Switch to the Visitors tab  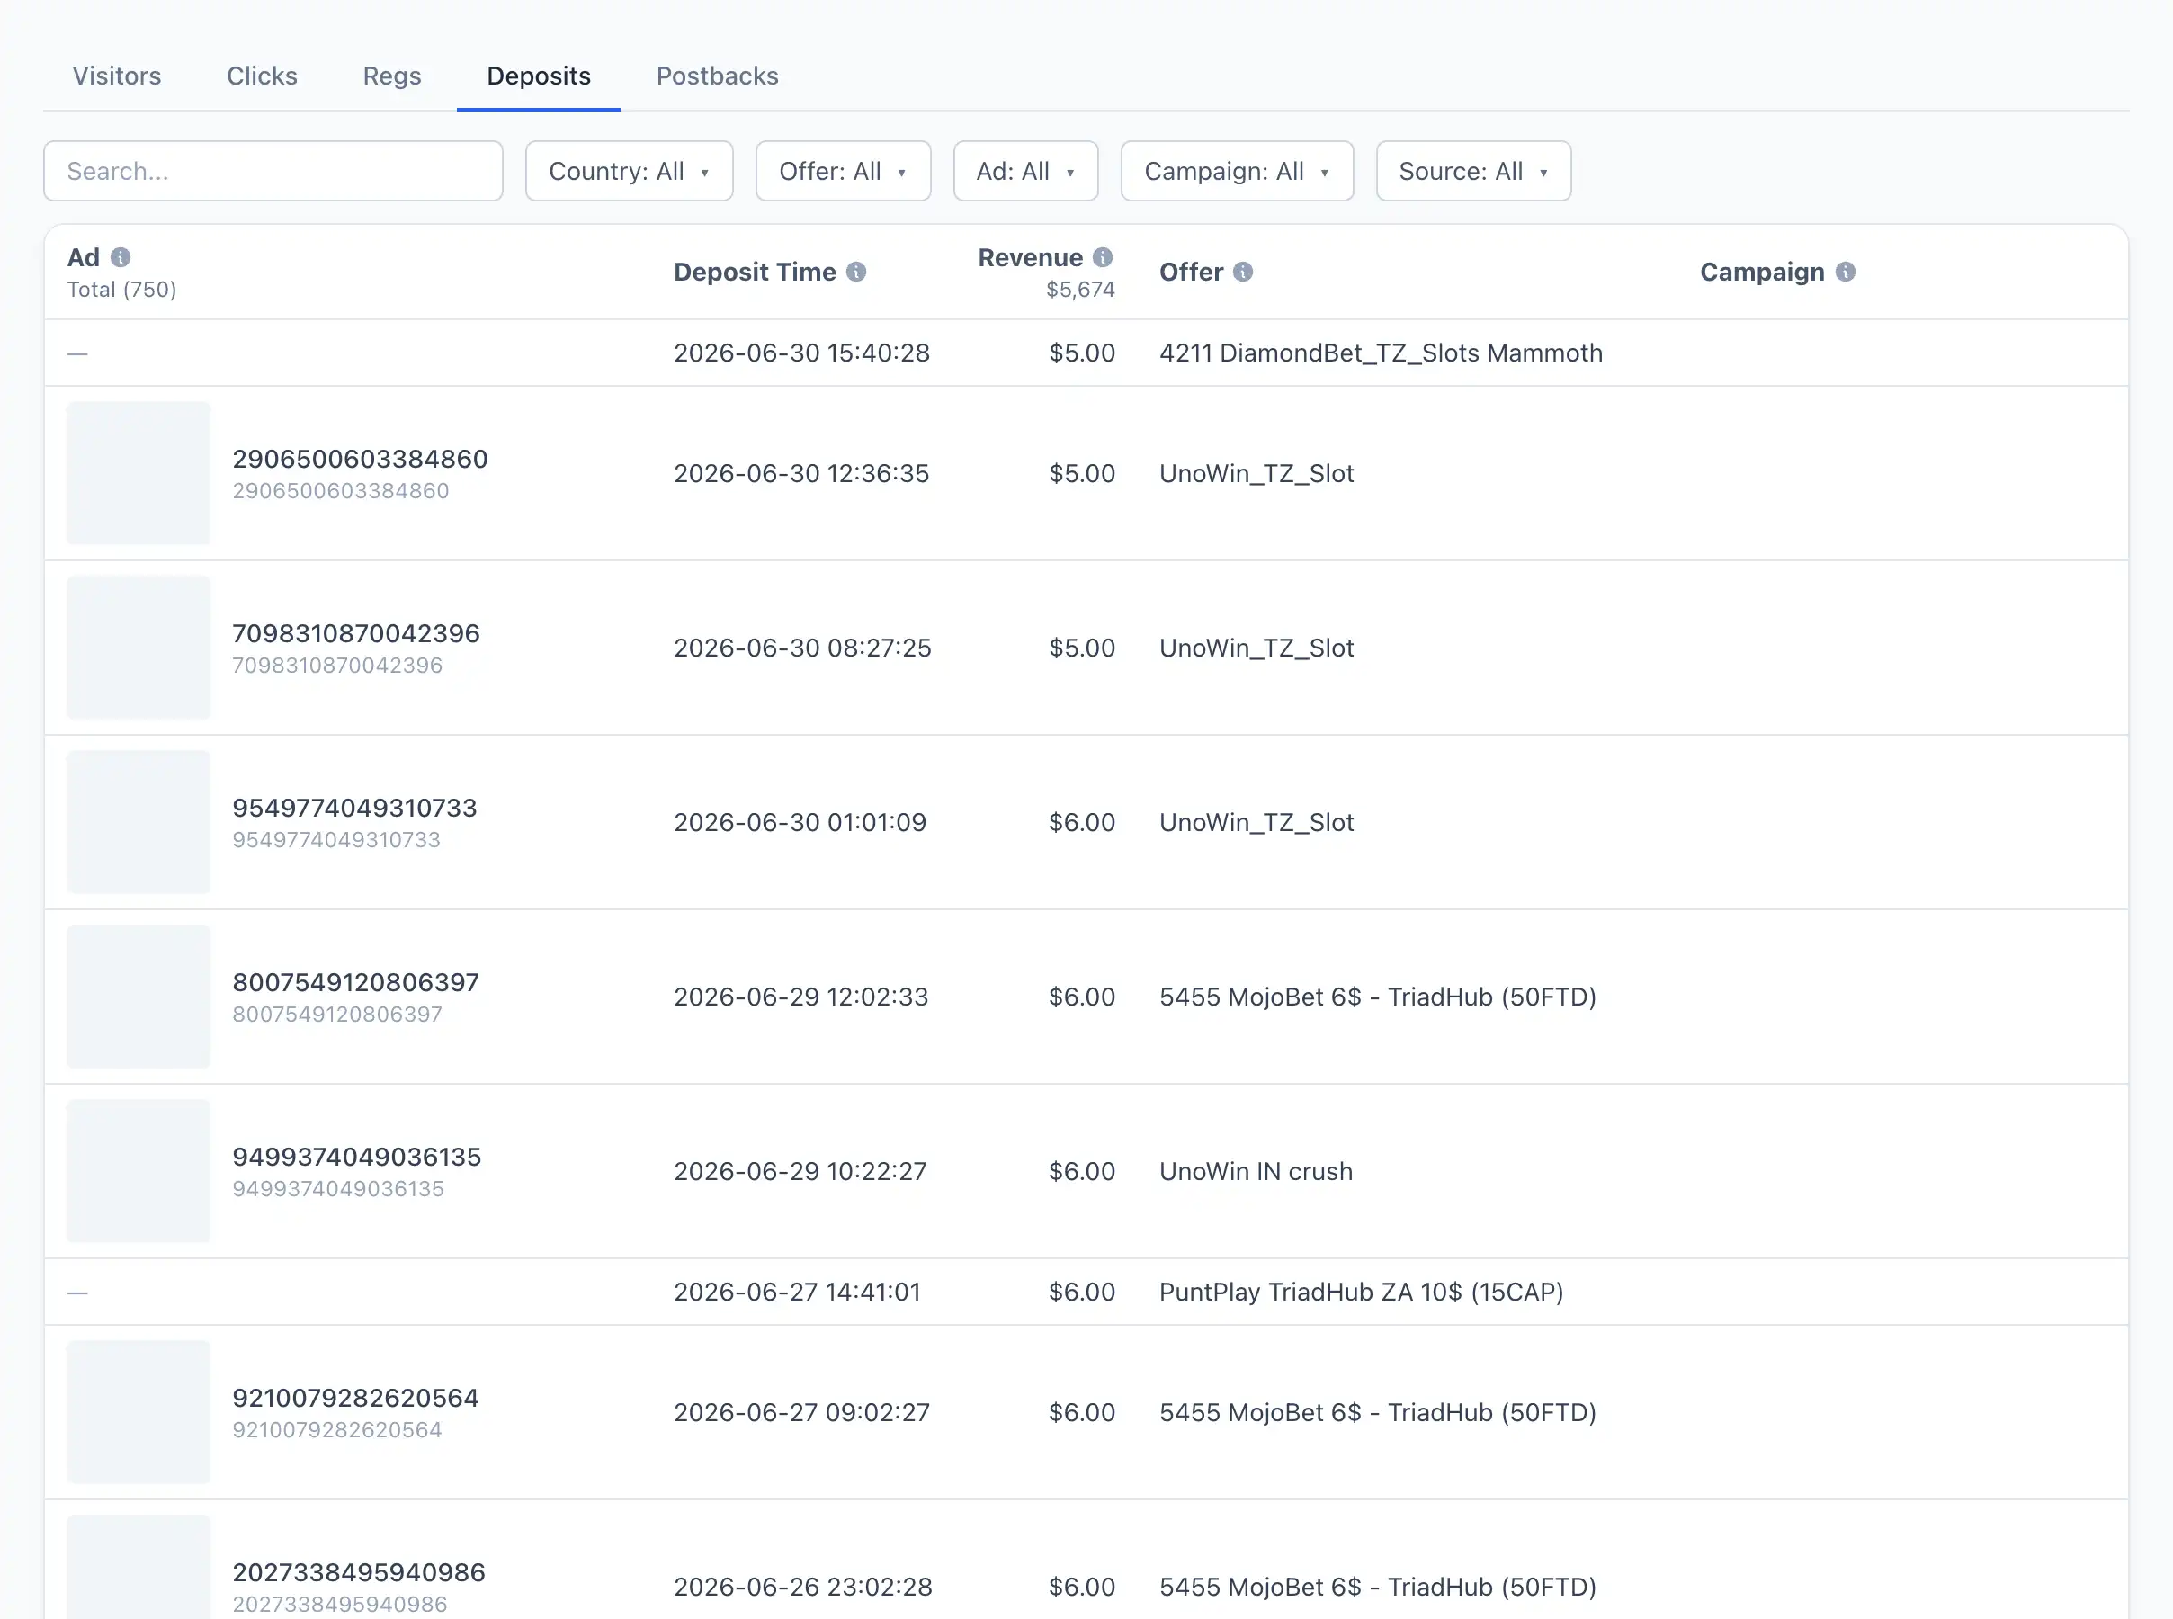[117, 76]
